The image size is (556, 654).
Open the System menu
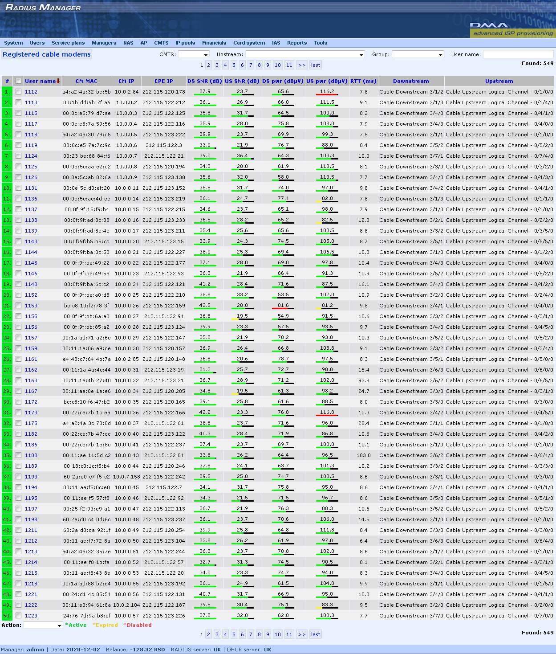click(13, 43)
